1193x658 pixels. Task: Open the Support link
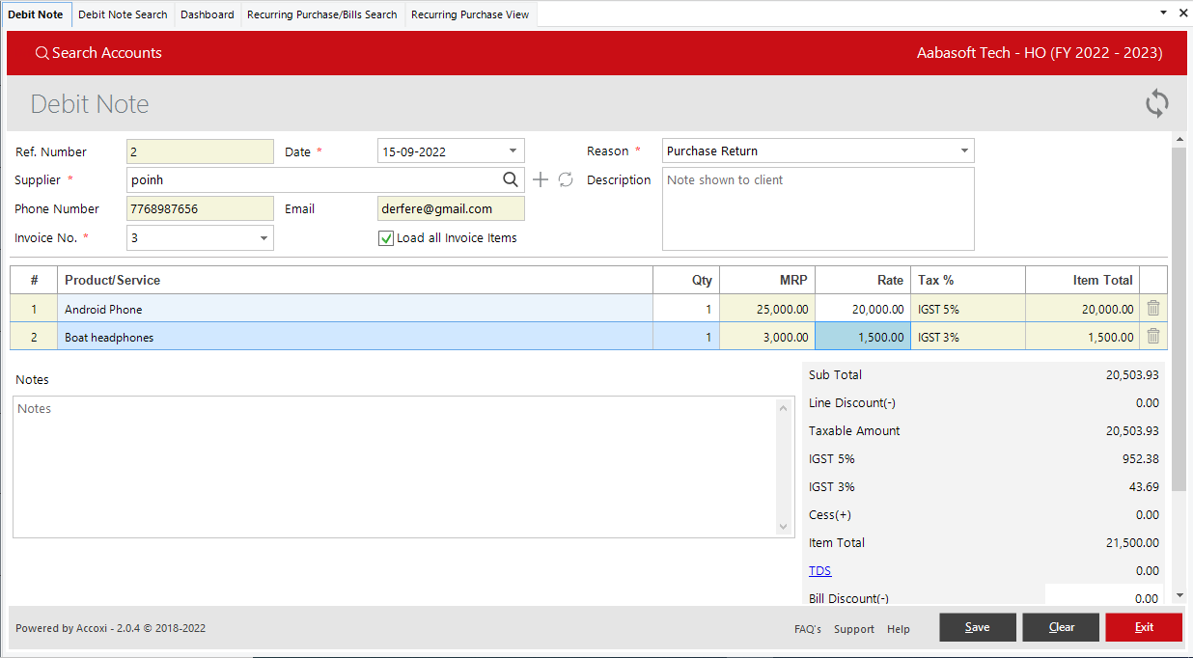pyautogui.click(x=854, y=629)
